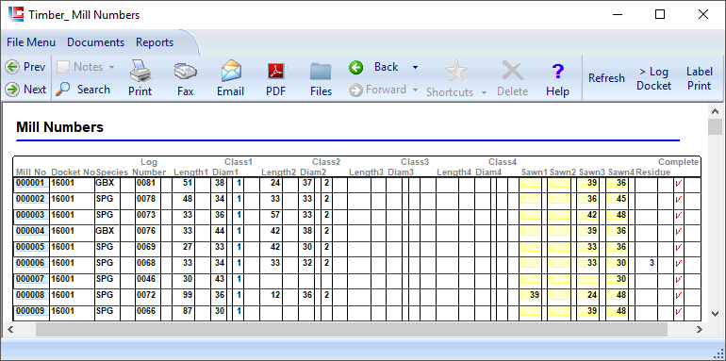Expand the Shortcuts dropdown arrow
The height and width of the screenshot is (361, 726).
point(484,92)
